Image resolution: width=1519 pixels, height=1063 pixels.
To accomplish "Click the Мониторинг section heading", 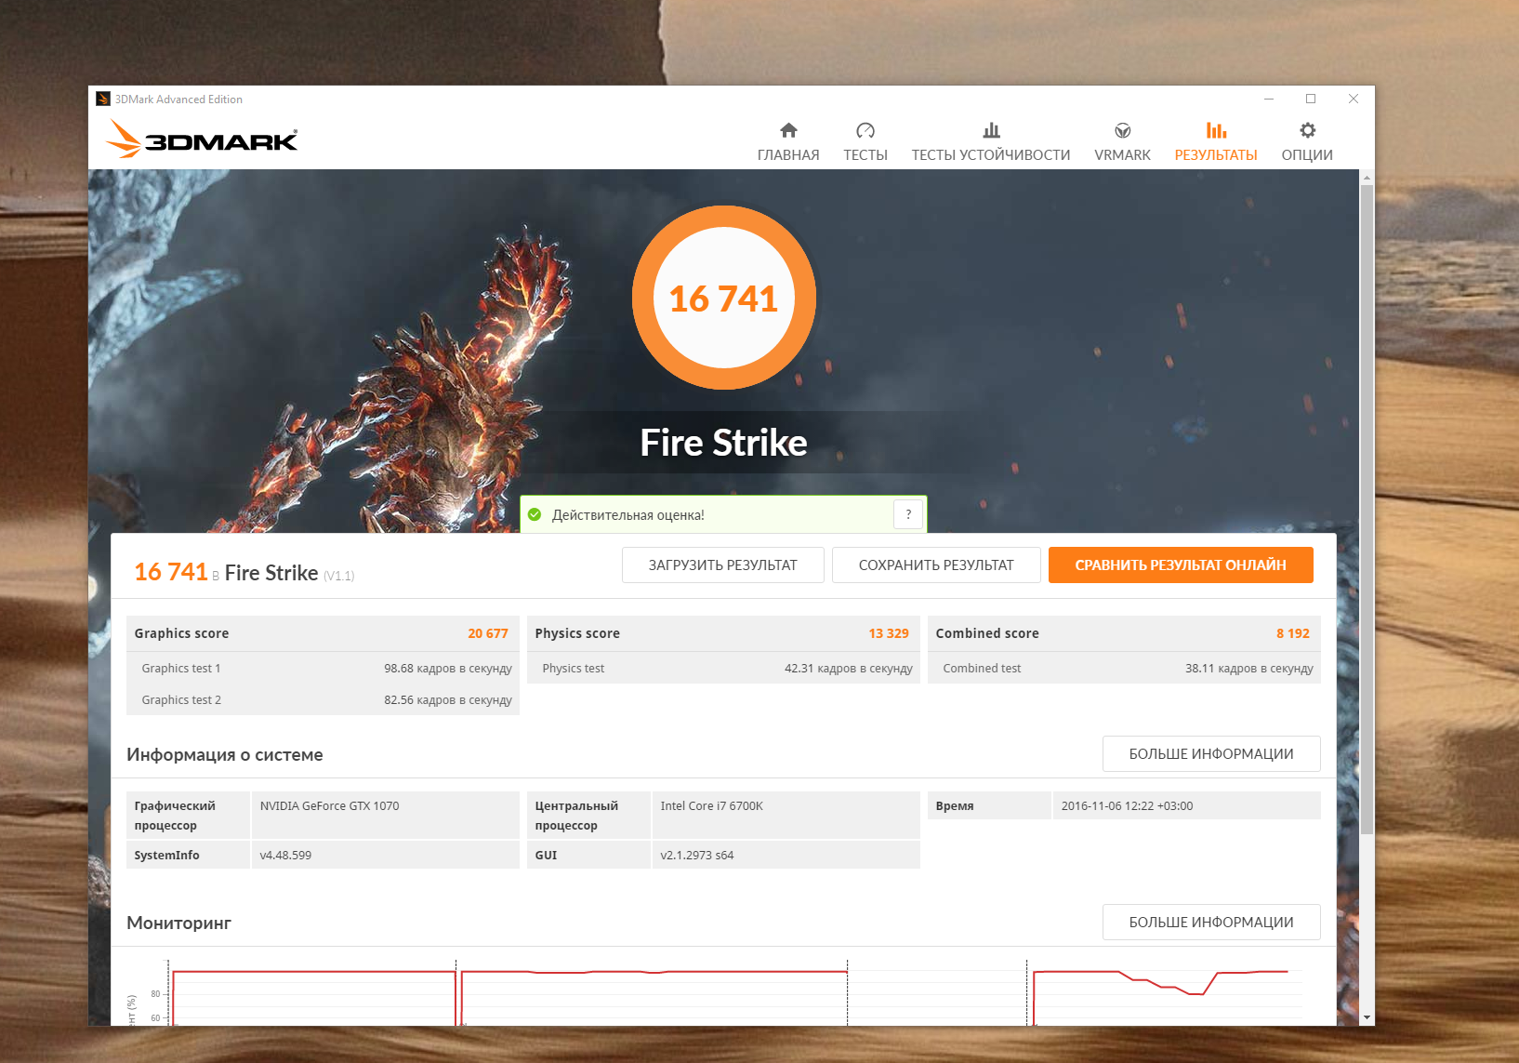I will pyautogui.click(x=178, y=923).
